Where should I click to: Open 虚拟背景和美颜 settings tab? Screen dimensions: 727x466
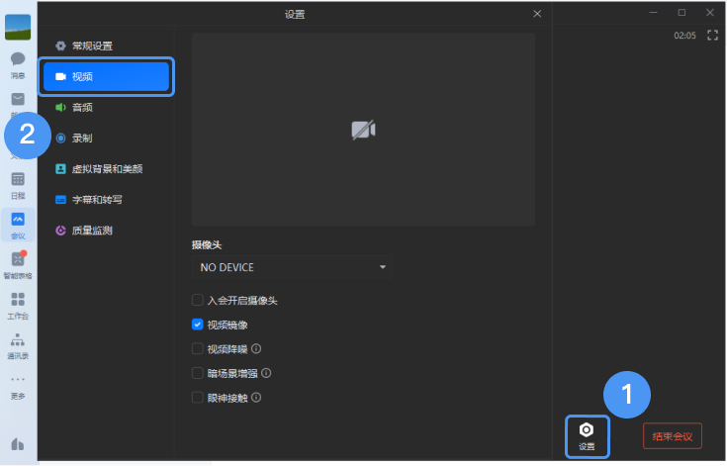(107, 169)
